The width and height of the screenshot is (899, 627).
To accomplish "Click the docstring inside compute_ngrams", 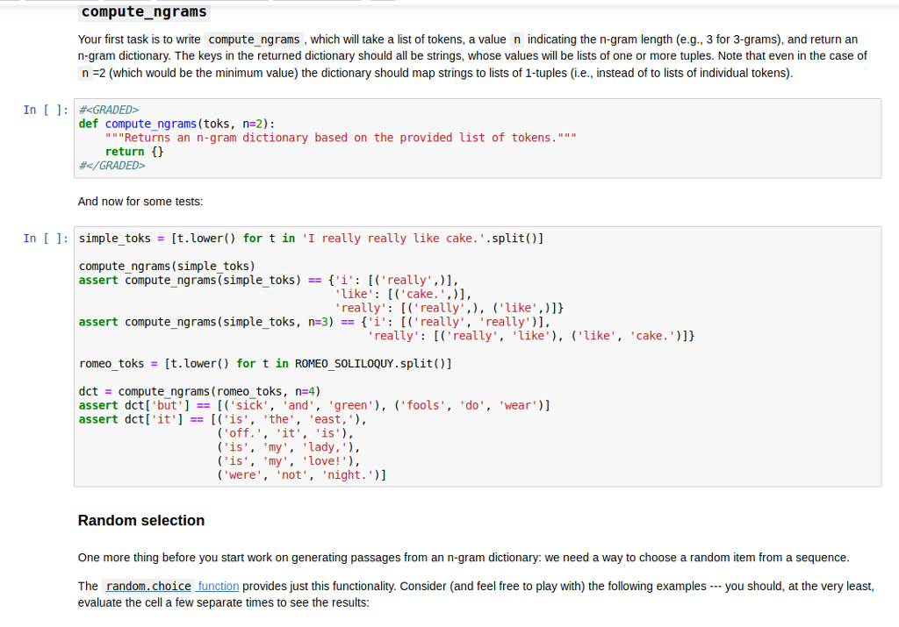I will coord(342,137).
